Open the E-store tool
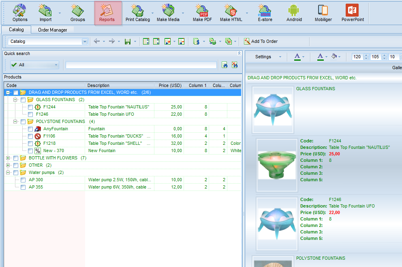 pyautogui.click(x=265, y=13)
